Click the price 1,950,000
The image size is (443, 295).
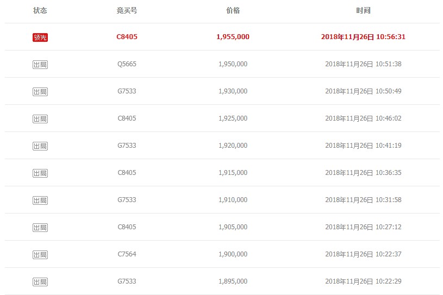[233, 64]
